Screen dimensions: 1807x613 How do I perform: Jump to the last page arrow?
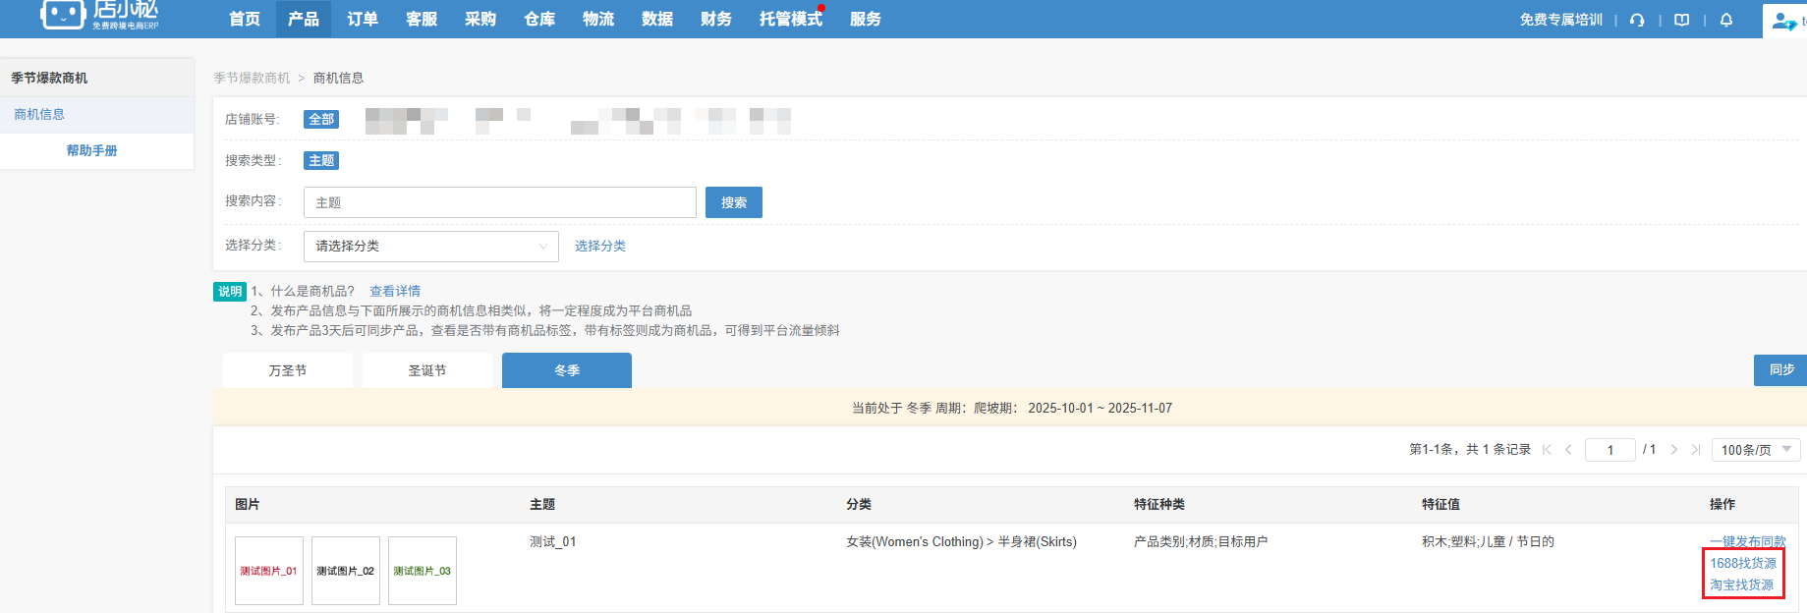(x=1695, y=450)
